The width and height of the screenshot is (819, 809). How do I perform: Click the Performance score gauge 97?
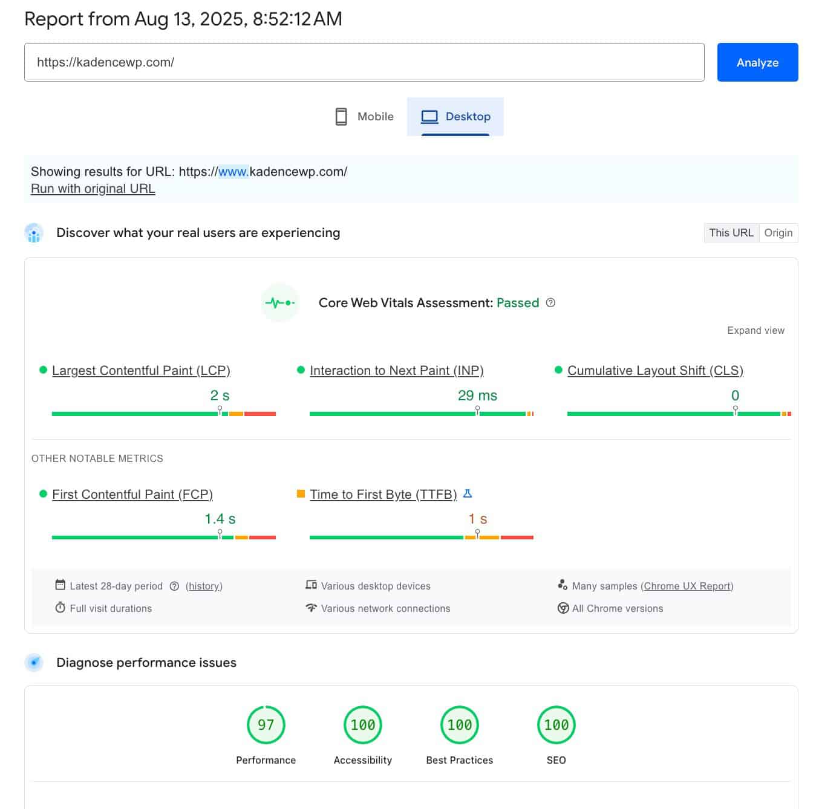click(x=266, y=725)
